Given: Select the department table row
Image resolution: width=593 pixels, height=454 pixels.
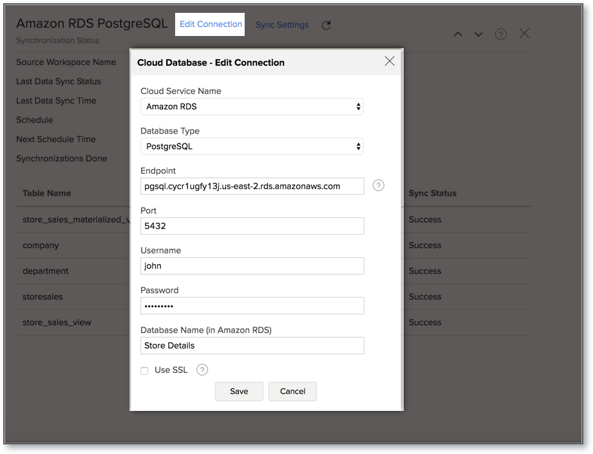Looking at the screenshot, I should (73, 271).
